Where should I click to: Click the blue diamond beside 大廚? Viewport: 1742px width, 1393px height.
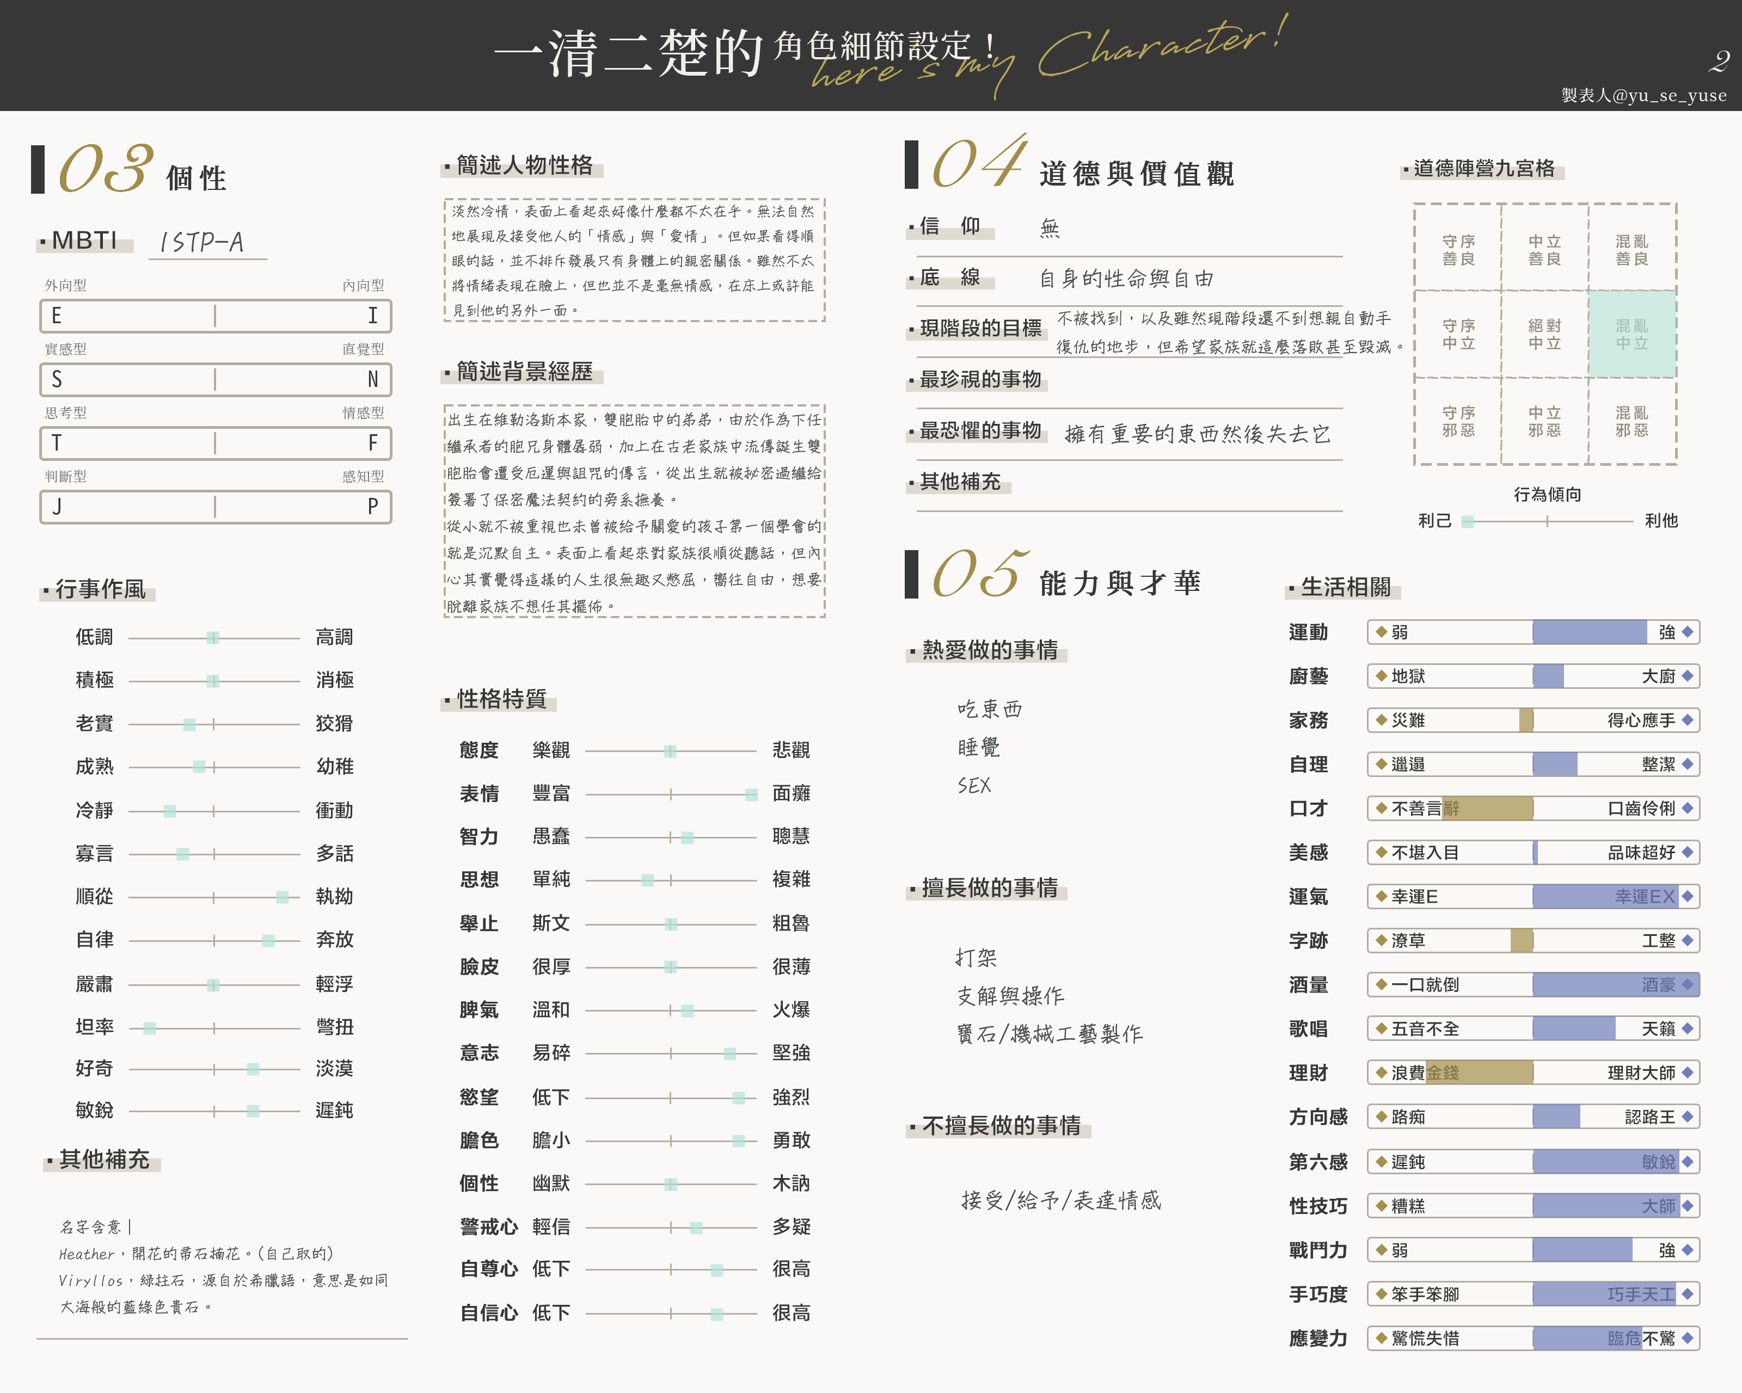1687,676
